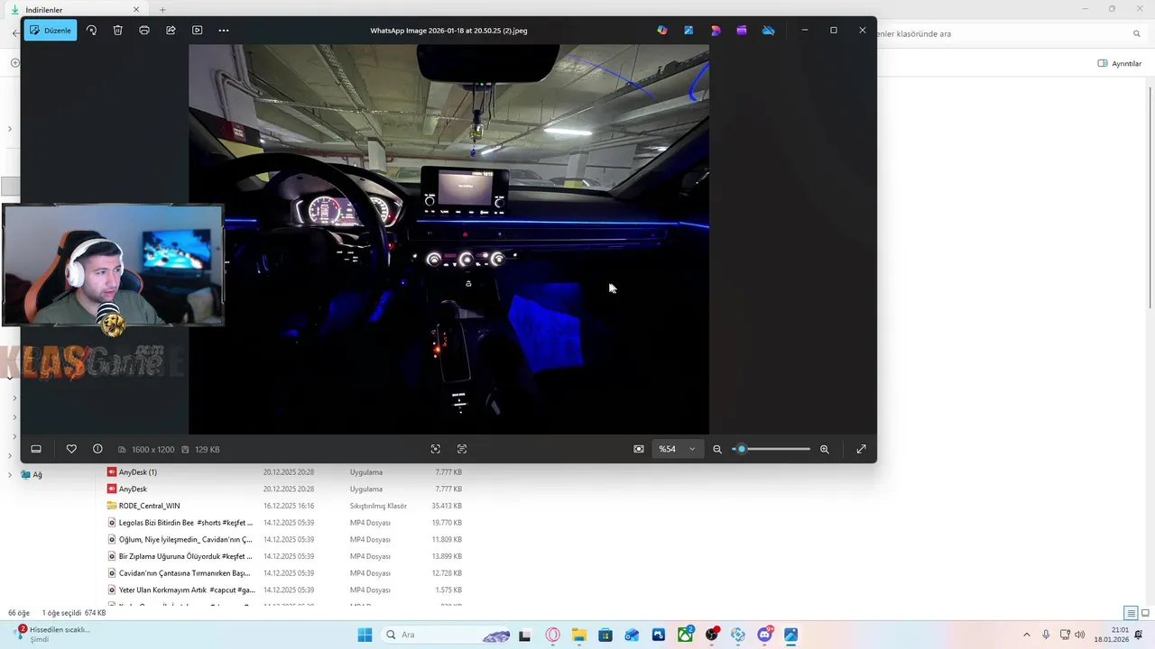Start slideshow with the play icon
Viewport: 1155px width, 649px height.
point(197,30)
